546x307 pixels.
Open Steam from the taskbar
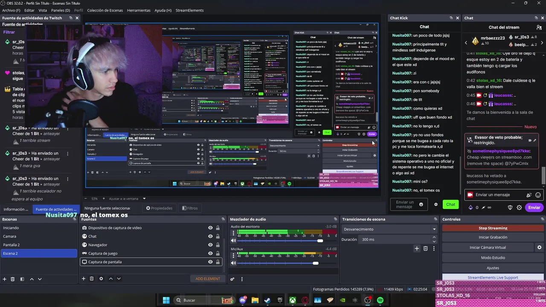tap(267, 300)
